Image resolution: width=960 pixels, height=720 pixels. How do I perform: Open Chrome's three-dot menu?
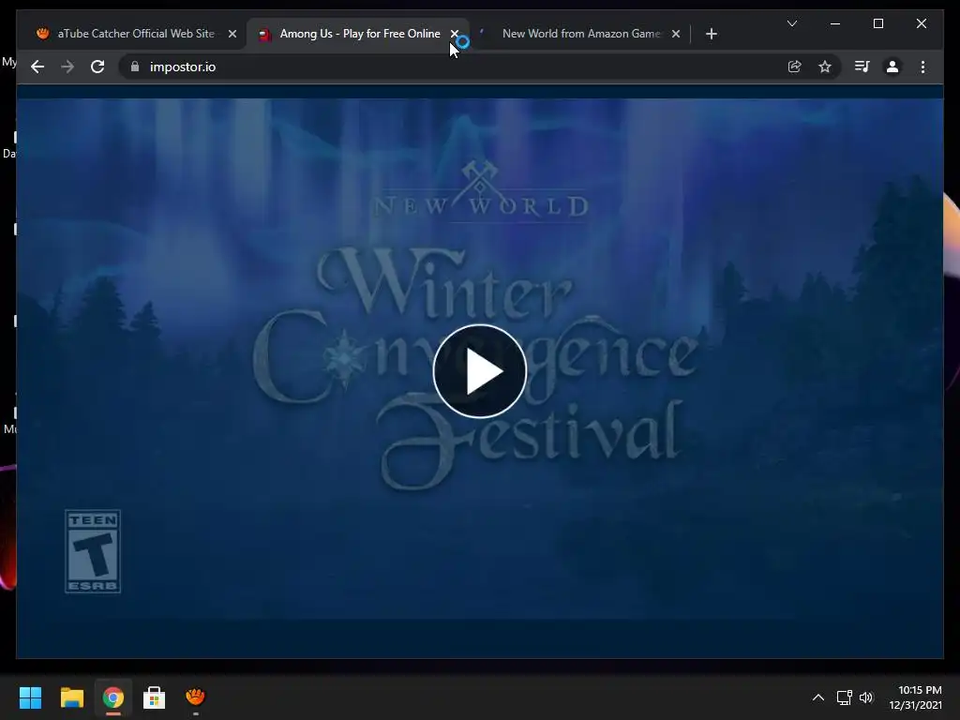click(x=922, y=67)
